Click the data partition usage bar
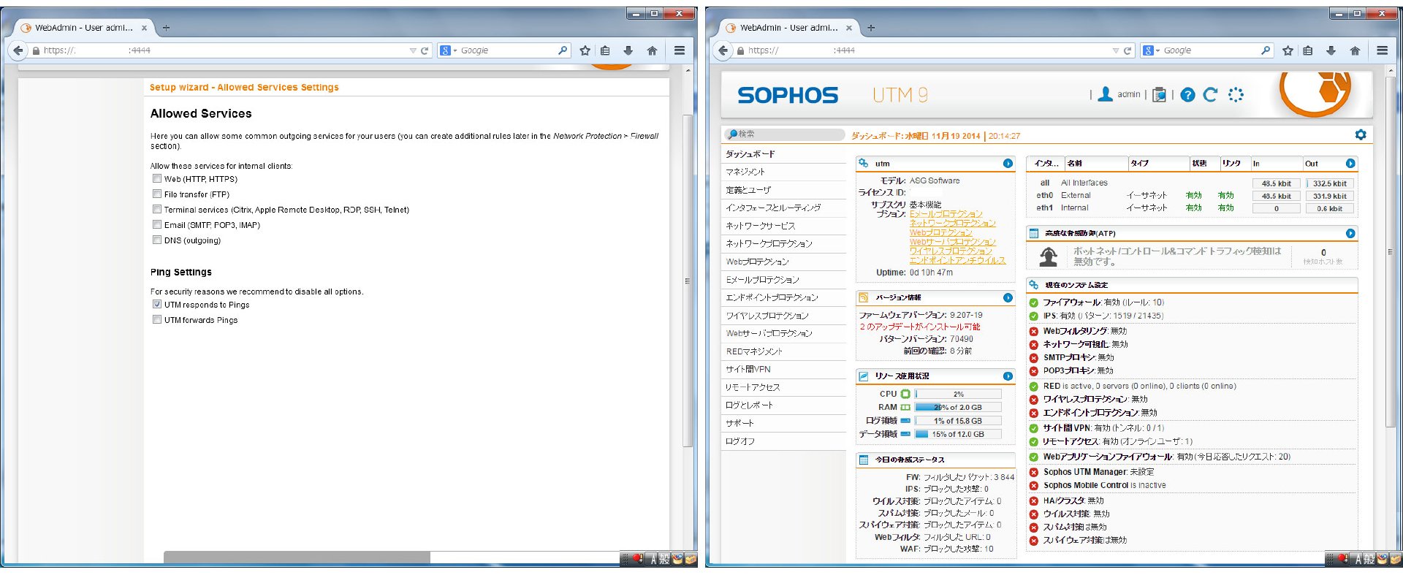 click(x=957, y=434)
